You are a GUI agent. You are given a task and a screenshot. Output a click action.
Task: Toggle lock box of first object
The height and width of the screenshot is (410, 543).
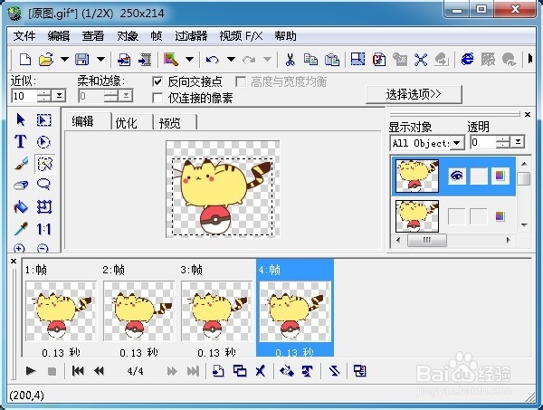(x=479, y=176)
